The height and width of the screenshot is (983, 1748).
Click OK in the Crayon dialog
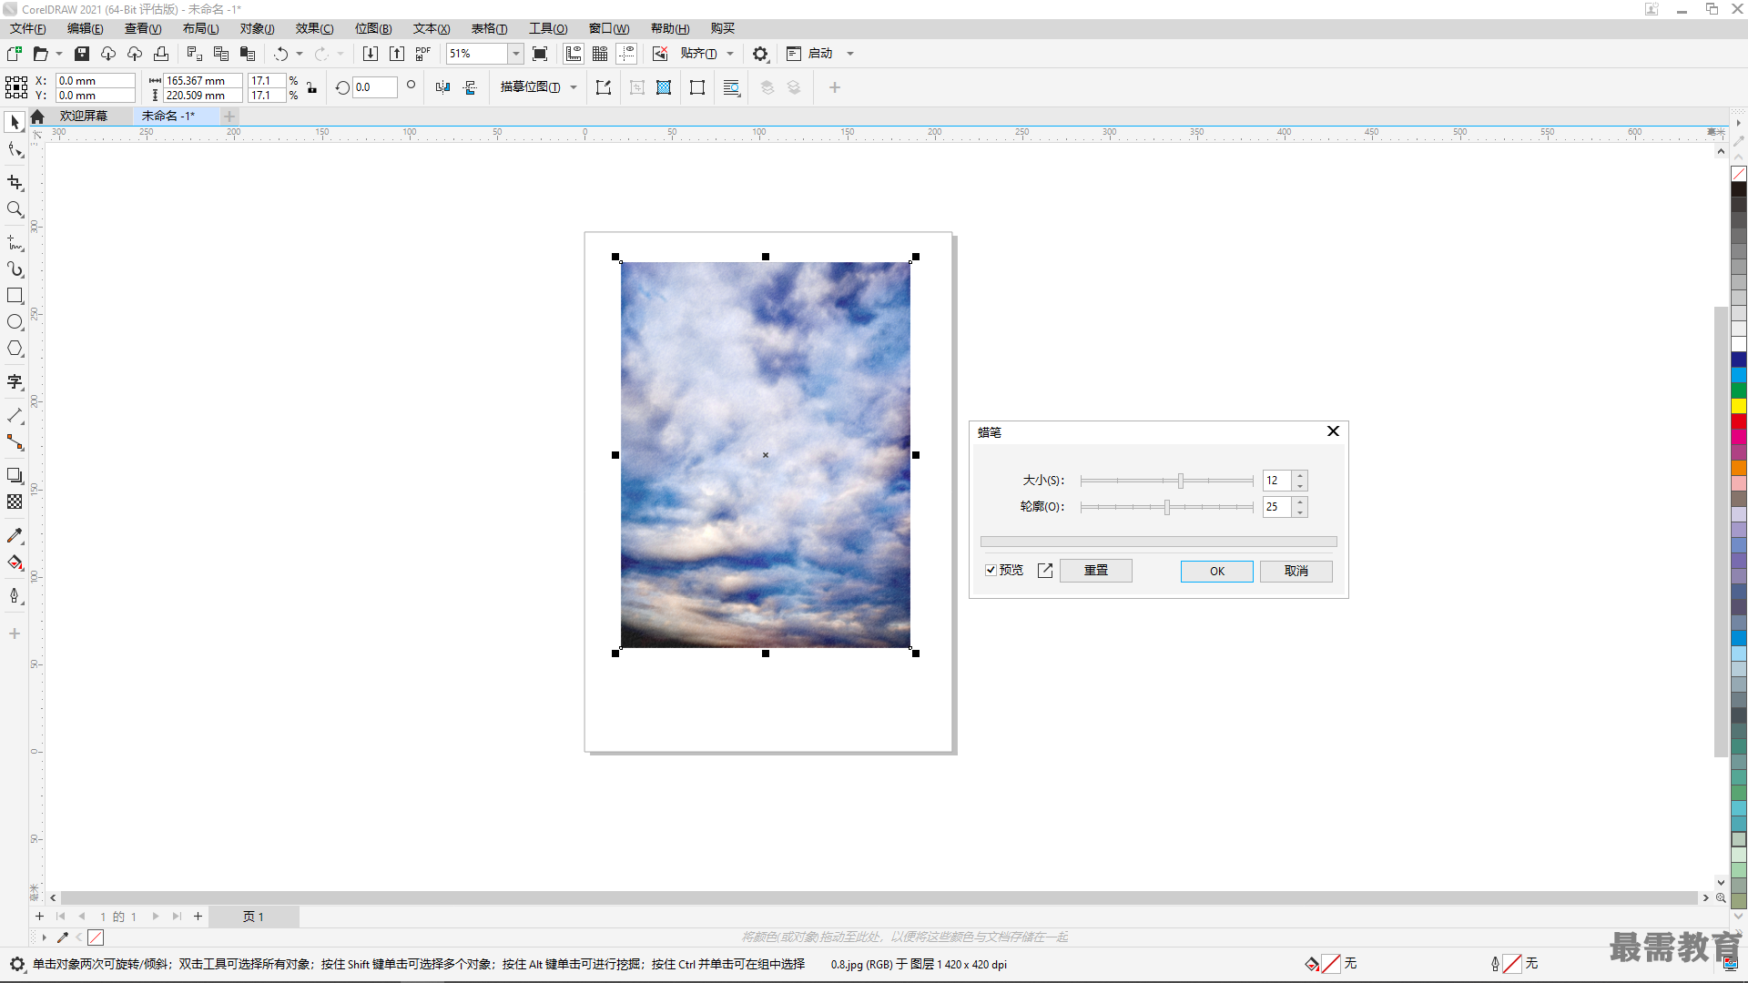[1216, 571]
